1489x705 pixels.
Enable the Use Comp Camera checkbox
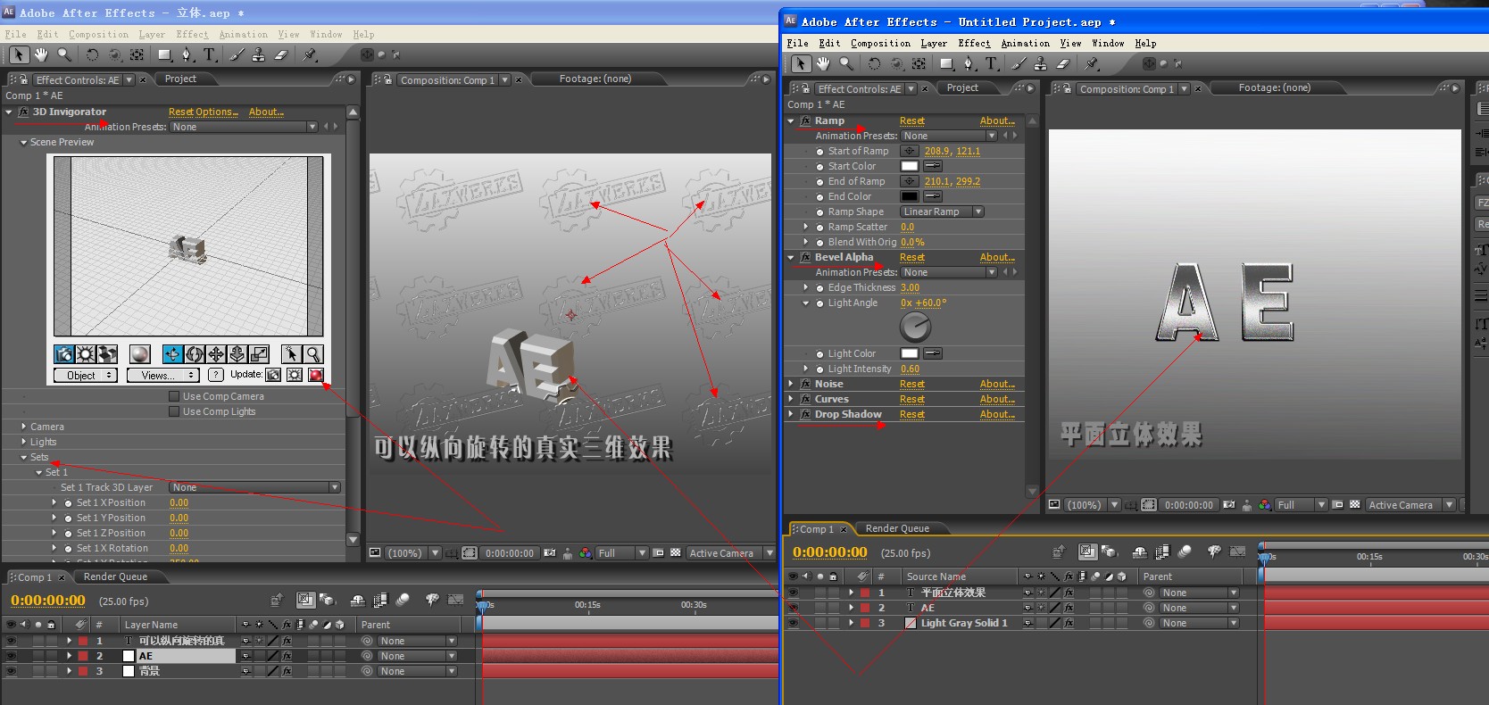point(174,396)
